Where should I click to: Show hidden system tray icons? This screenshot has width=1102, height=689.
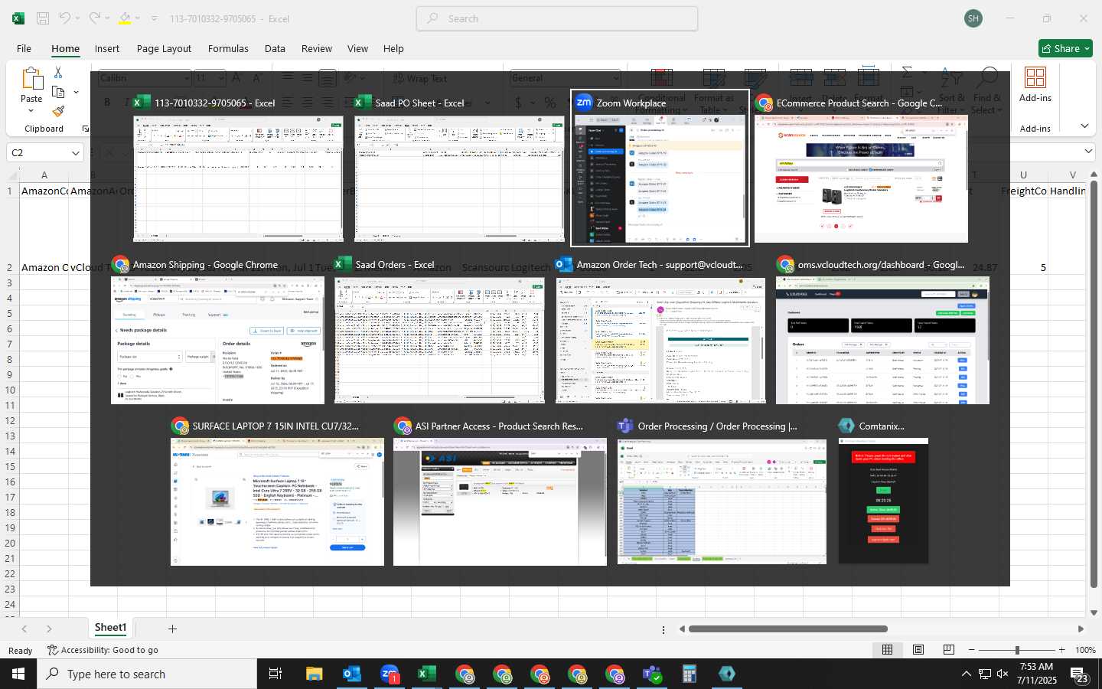pos(966,674)
